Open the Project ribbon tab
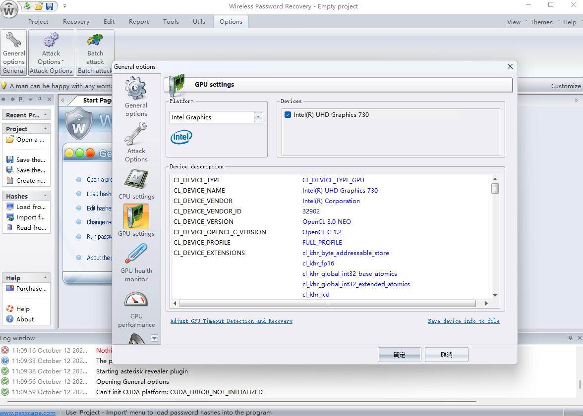The image size is (583, 416). click(38, 22)
